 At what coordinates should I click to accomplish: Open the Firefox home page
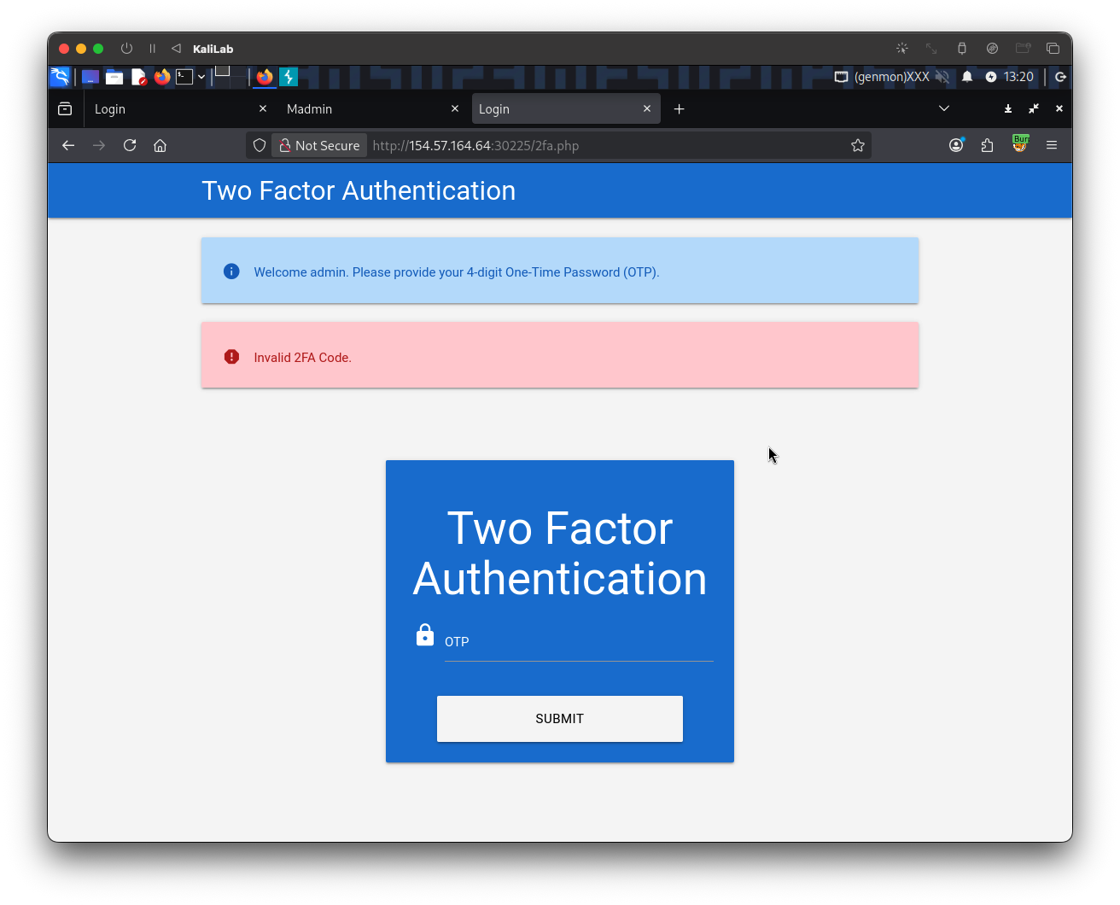tap(160, 145)
